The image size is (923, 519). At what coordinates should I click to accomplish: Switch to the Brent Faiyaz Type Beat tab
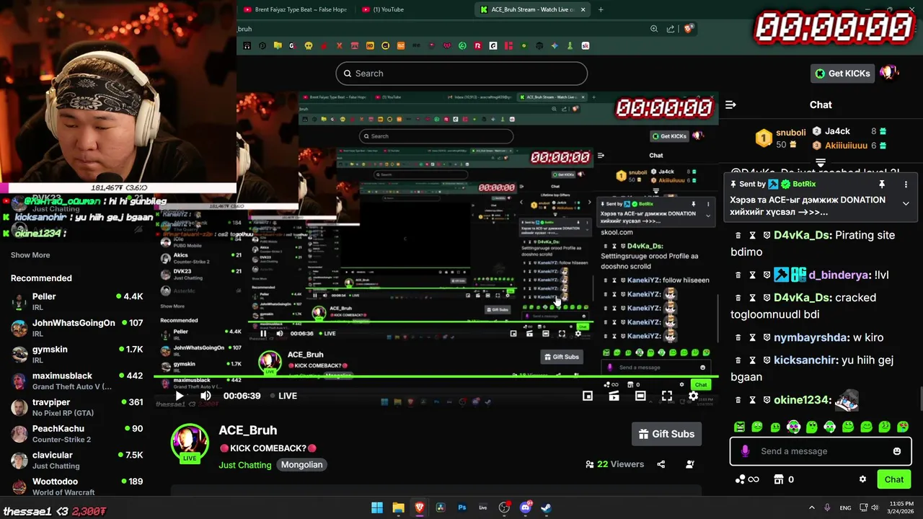296,9
